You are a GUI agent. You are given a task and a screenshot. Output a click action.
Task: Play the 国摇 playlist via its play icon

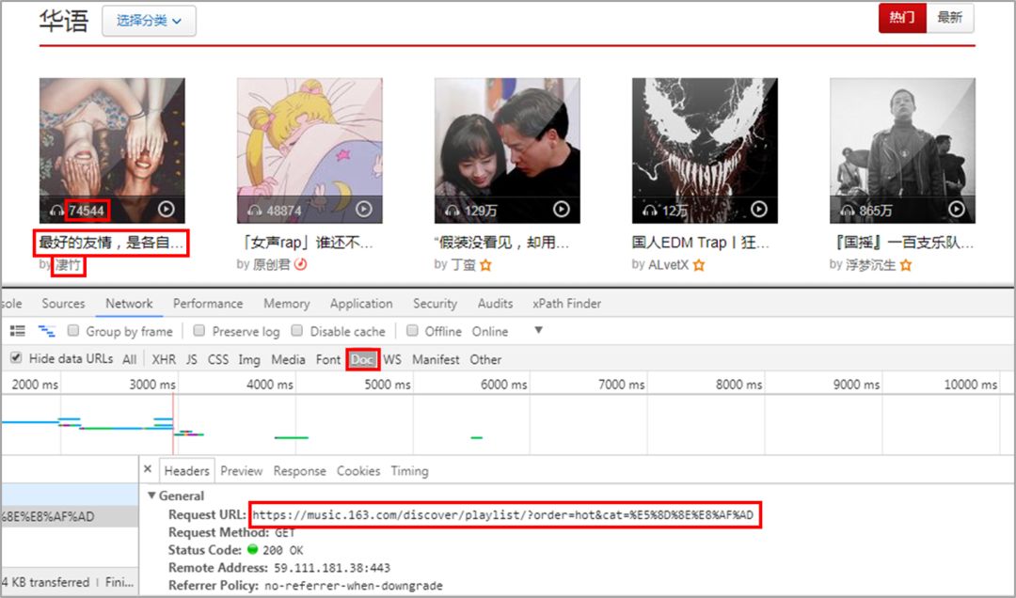[x=957, y=210]
